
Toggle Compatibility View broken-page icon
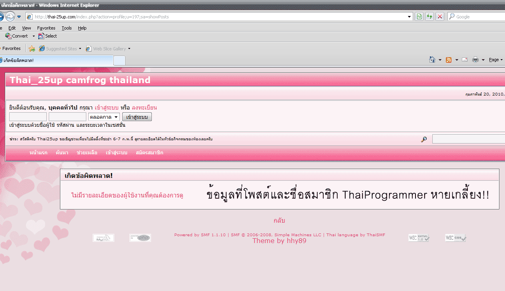tap(419, 17)
